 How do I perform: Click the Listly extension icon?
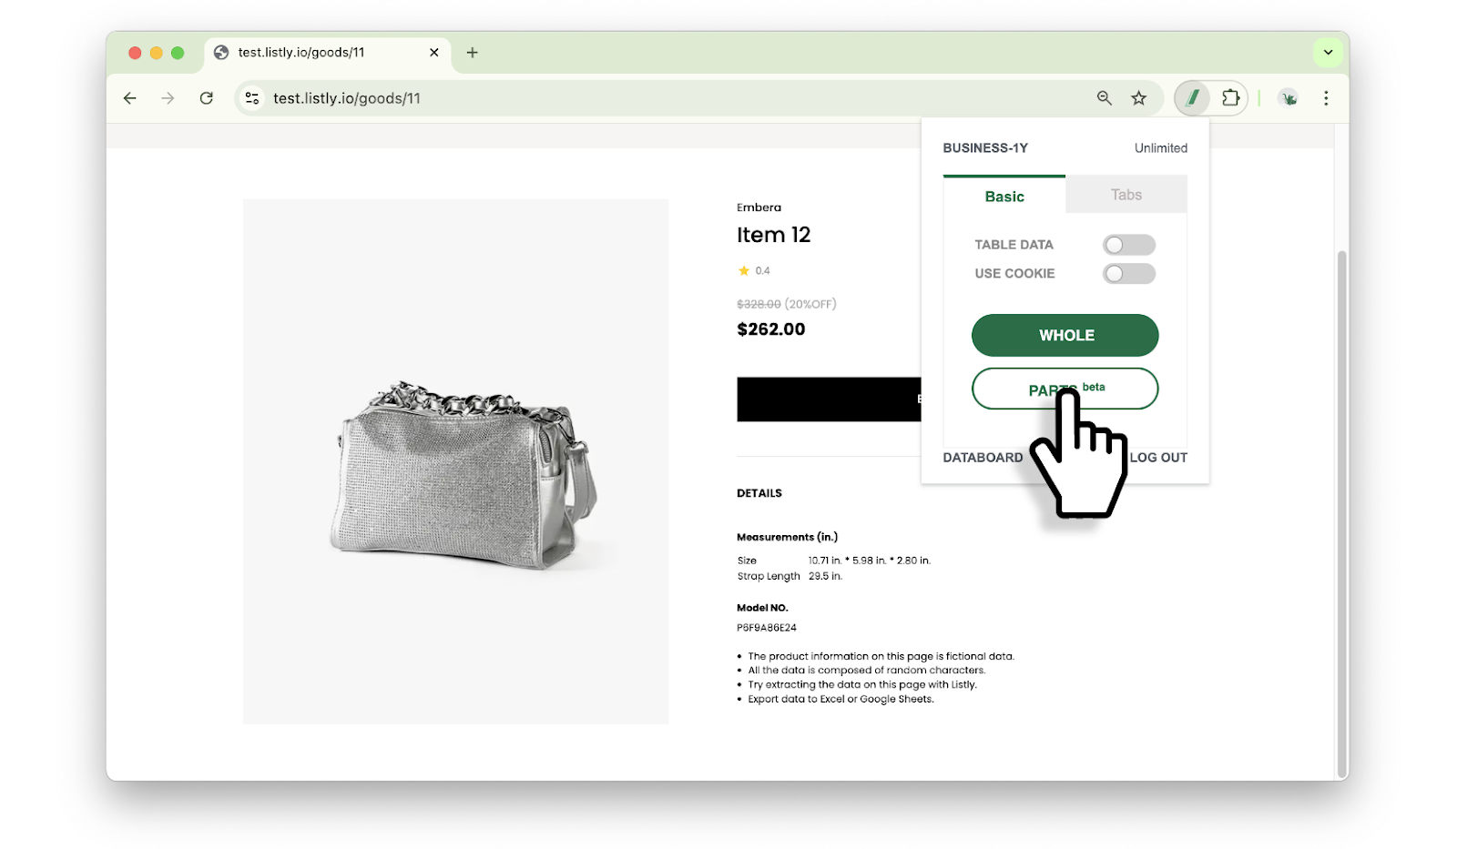(1192, 98)
